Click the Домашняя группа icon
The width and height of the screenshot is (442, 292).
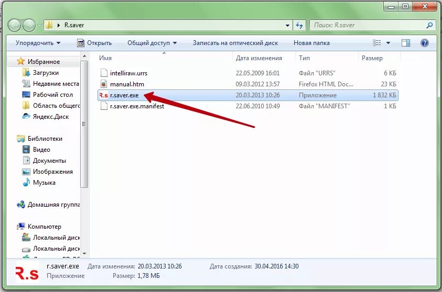(x=20, y=204)
